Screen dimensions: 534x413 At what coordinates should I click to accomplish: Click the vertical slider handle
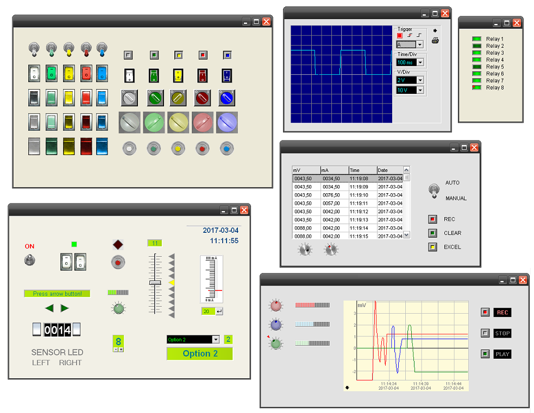pos(155,283)
